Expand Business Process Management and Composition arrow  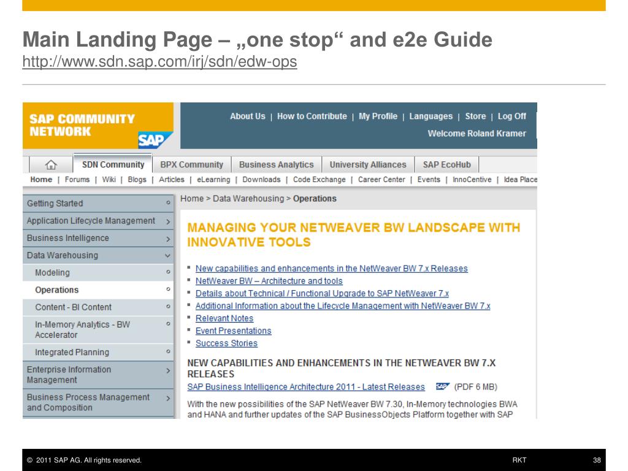[168, 398]
